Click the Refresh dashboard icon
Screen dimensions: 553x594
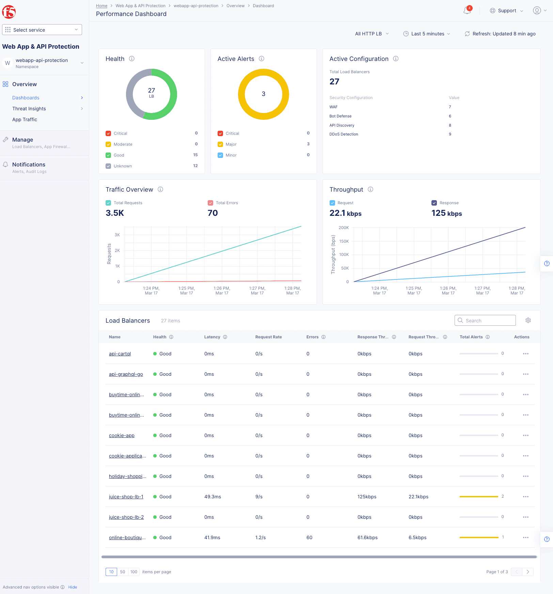467,34
